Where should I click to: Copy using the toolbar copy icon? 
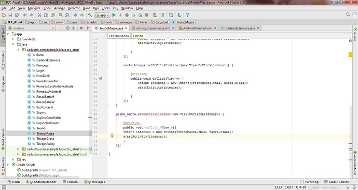(x=46, y=15)
